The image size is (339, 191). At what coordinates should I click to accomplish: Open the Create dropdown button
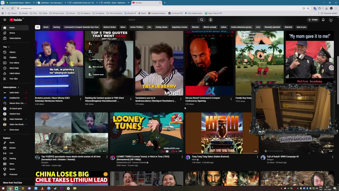pyautogui.click(x=313, y=20)
